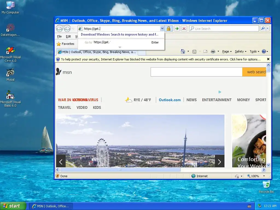The image size is (280, 210).
Task: Open the ENTERTAINMENT navigation link
Action: tap(217, 100)
